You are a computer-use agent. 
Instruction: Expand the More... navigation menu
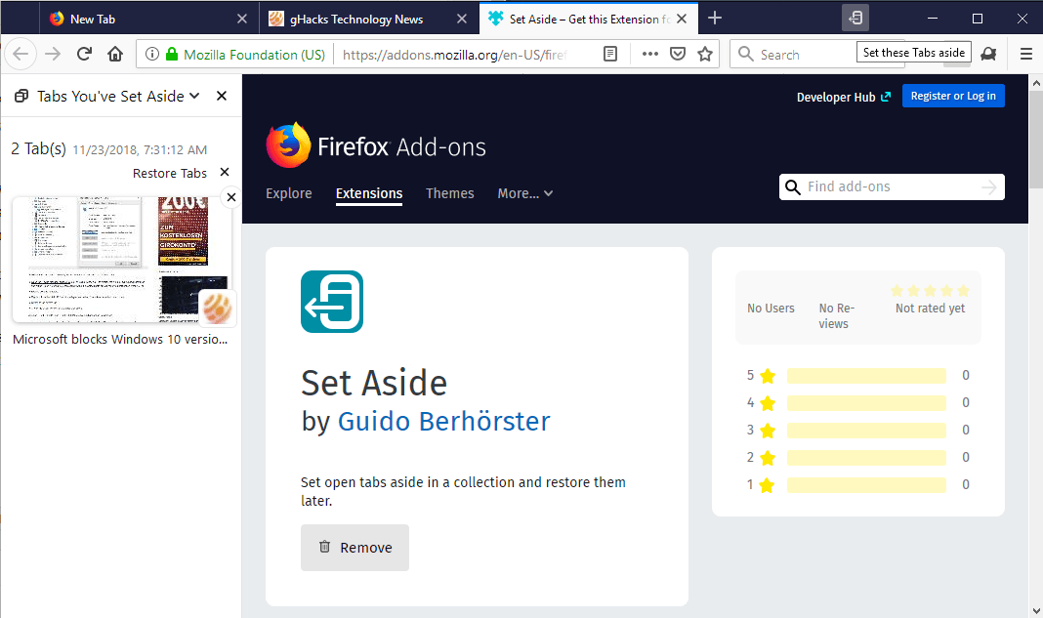[524, 193]
